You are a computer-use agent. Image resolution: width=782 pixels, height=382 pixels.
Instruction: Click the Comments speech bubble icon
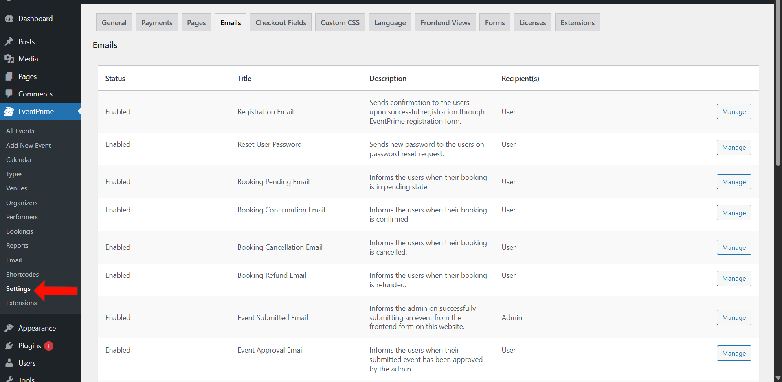(9, 94)
